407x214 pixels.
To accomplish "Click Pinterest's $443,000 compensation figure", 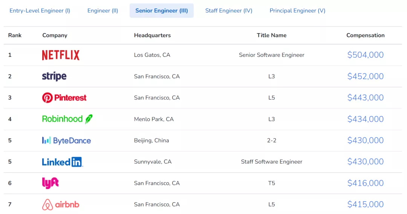I will point(365,98).
